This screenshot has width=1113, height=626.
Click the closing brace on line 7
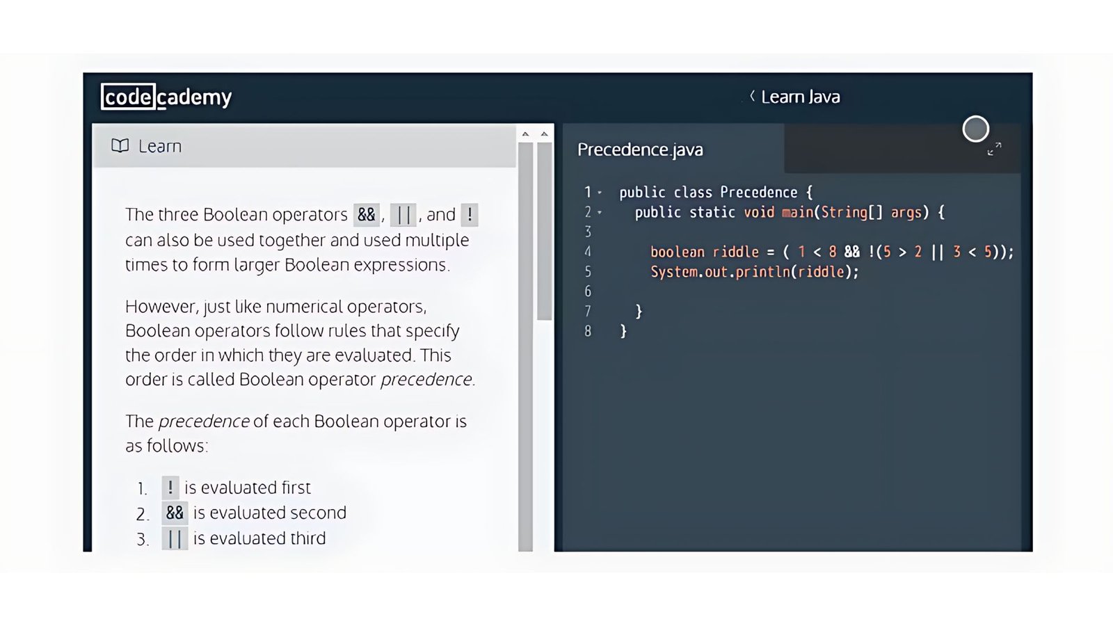coord(639,312)
